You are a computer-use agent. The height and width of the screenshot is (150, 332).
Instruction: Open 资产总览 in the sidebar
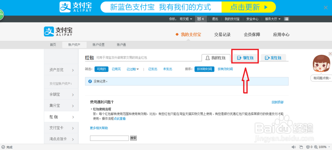61,70
